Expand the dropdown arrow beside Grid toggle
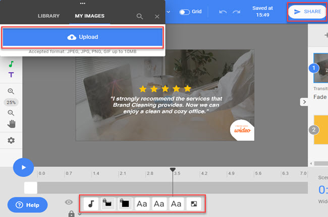This screenshot has height=217, width=328. pos(168,12)
